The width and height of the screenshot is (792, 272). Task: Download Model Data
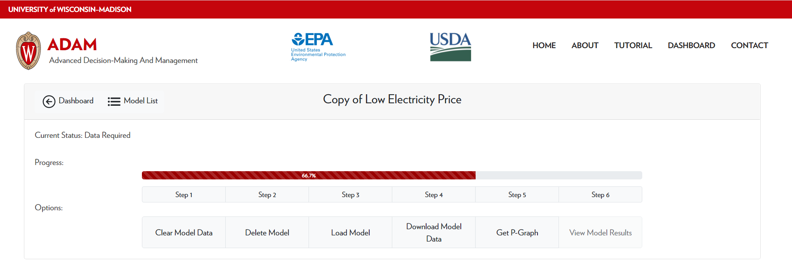434,232
